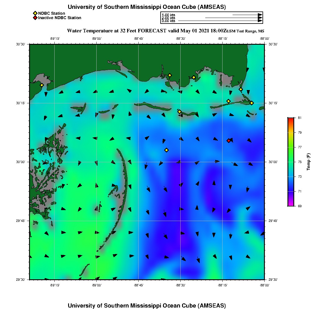Click the magenta bottom of the temperature color bar

(290, 205)
